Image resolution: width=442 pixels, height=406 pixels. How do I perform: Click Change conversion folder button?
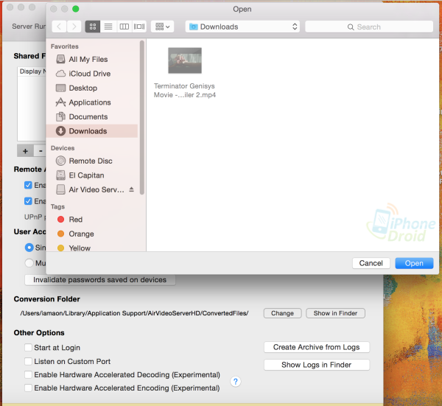282,313
